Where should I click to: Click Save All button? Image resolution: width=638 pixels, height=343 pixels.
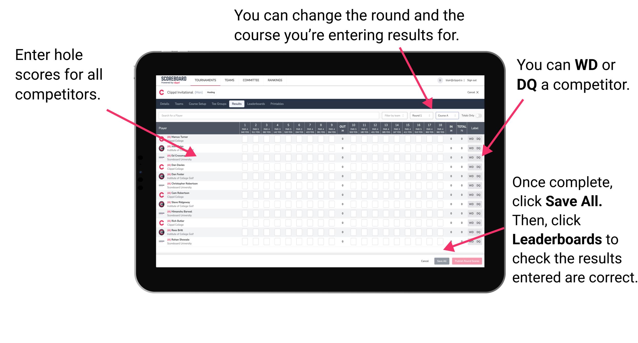[x=442, y=261]
